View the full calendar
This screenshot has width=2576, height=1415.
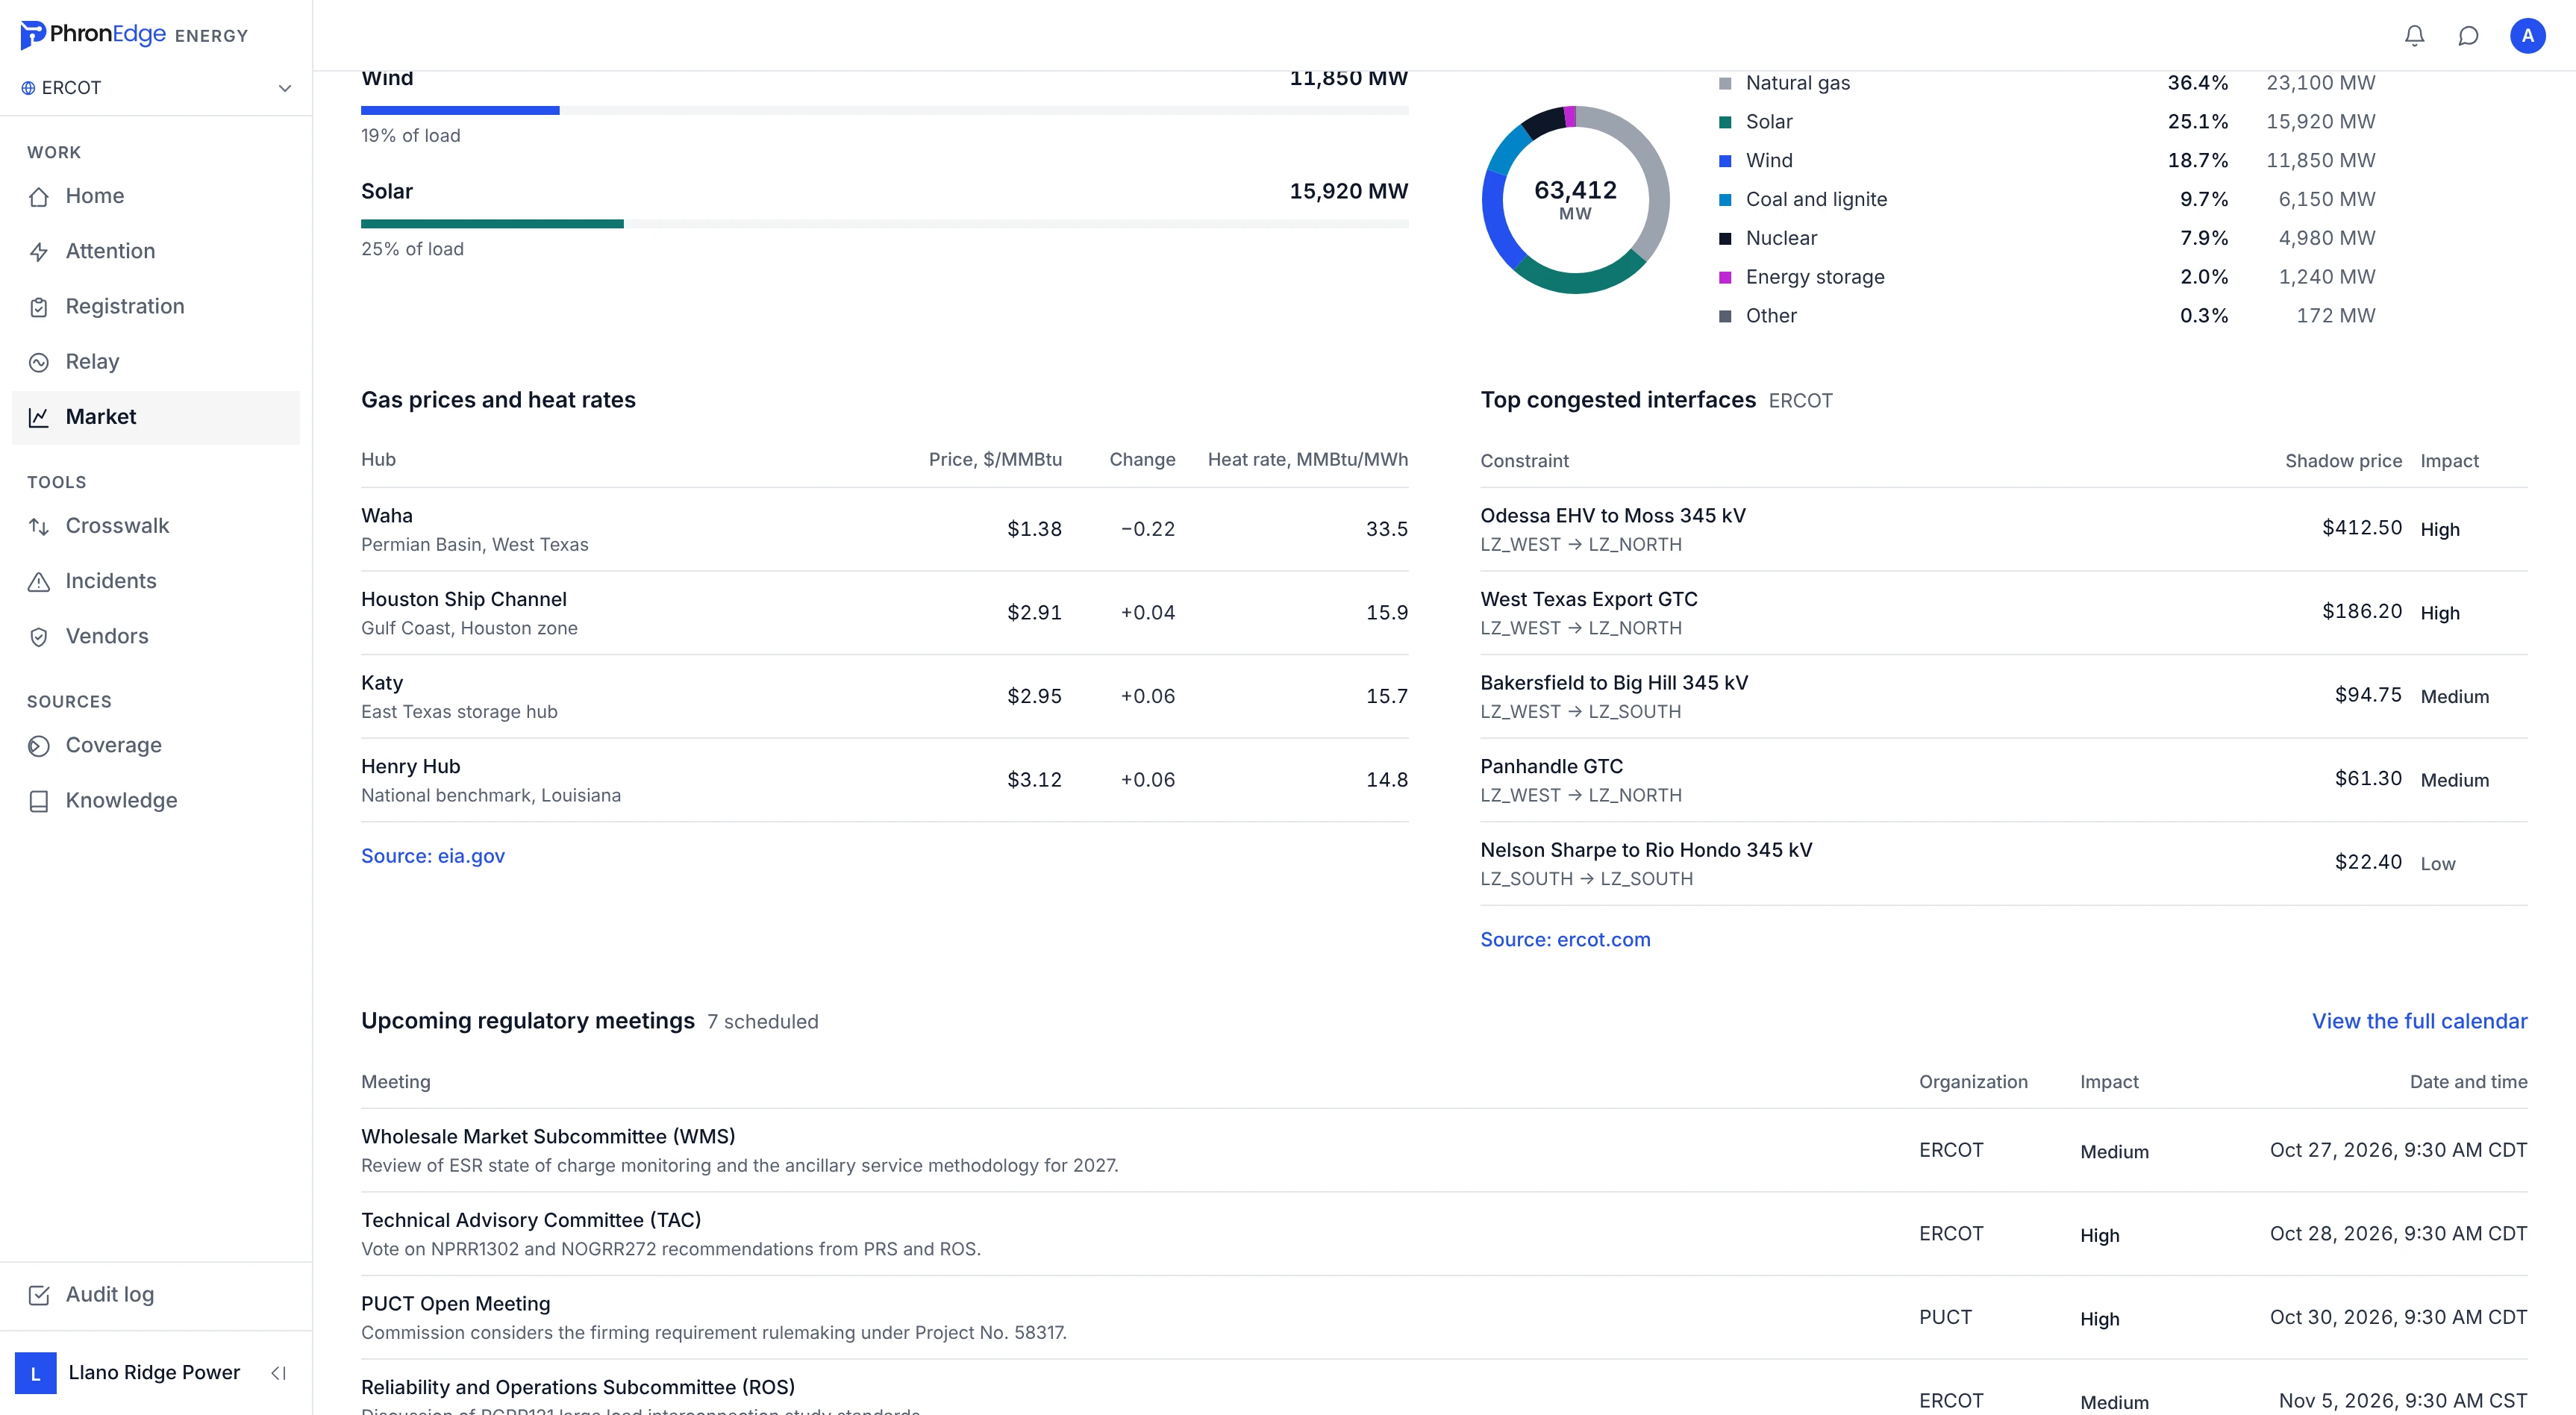(x=2419, y=1021)
